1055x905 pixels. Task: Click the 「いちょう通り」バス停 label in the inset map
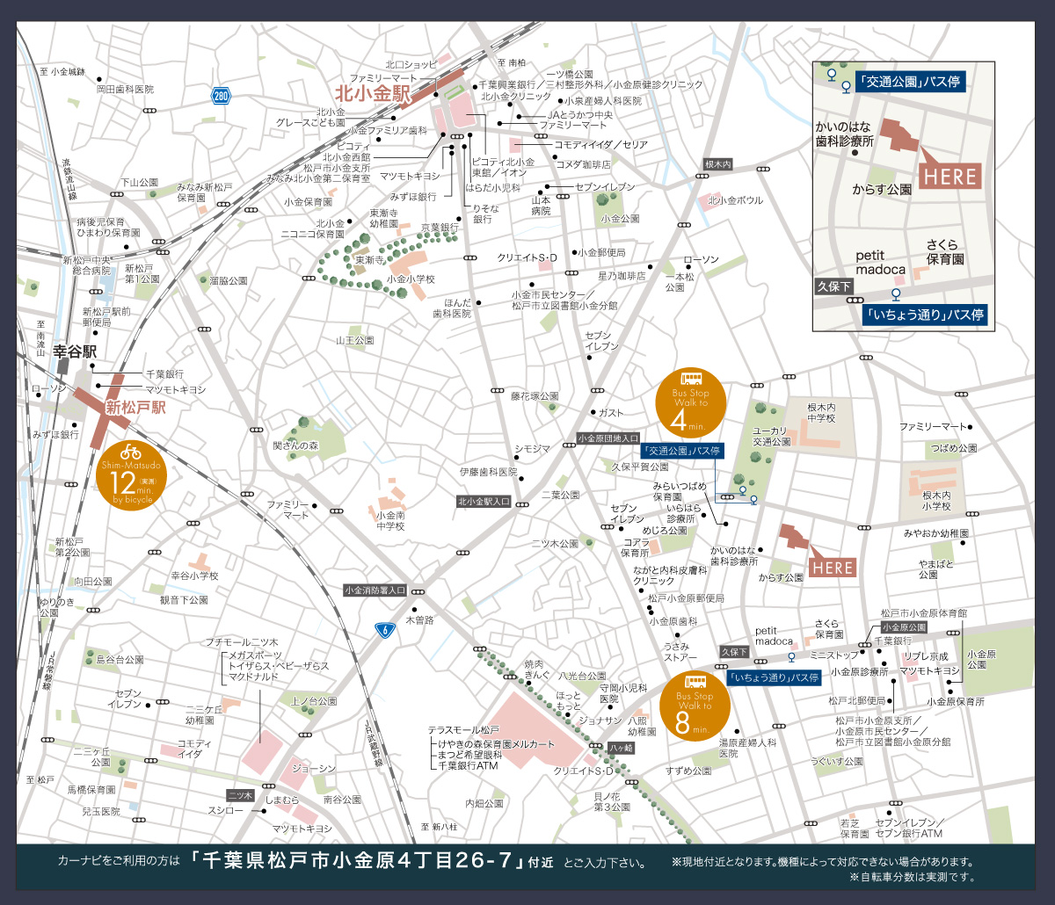click(924, 315)
